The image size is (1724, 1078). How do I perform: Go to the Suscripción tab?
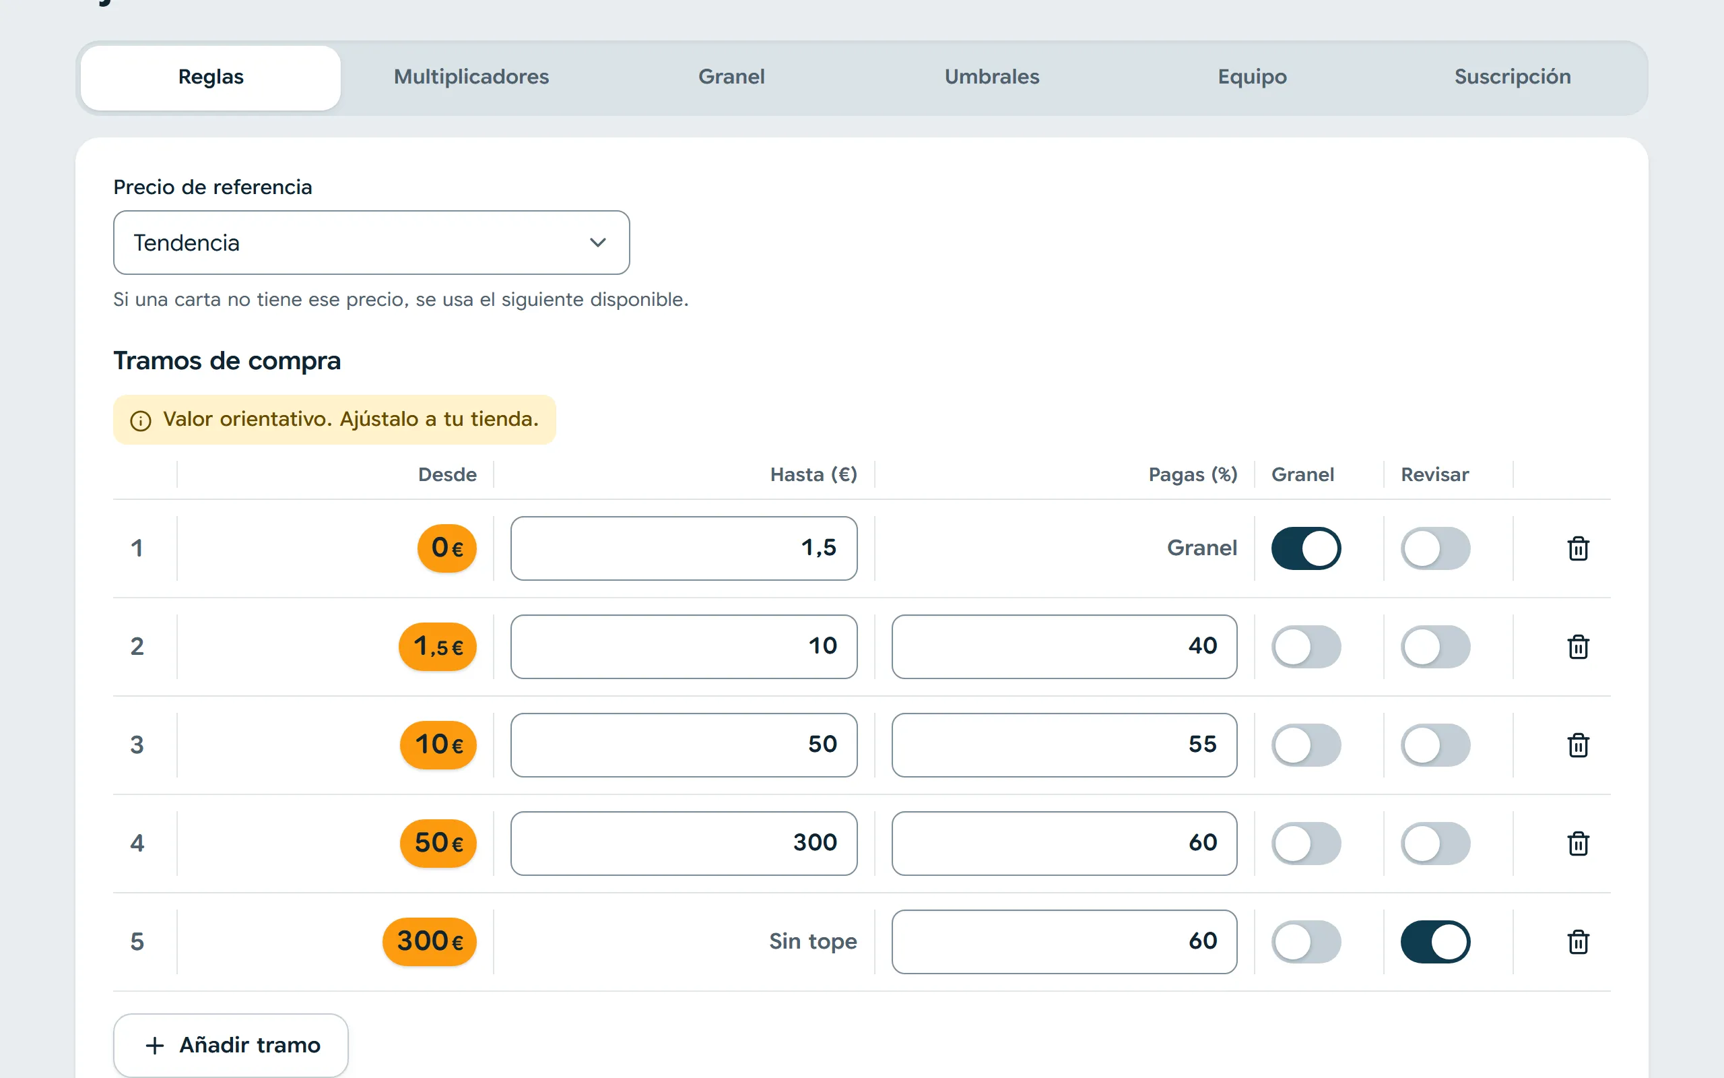[1513, 77]
